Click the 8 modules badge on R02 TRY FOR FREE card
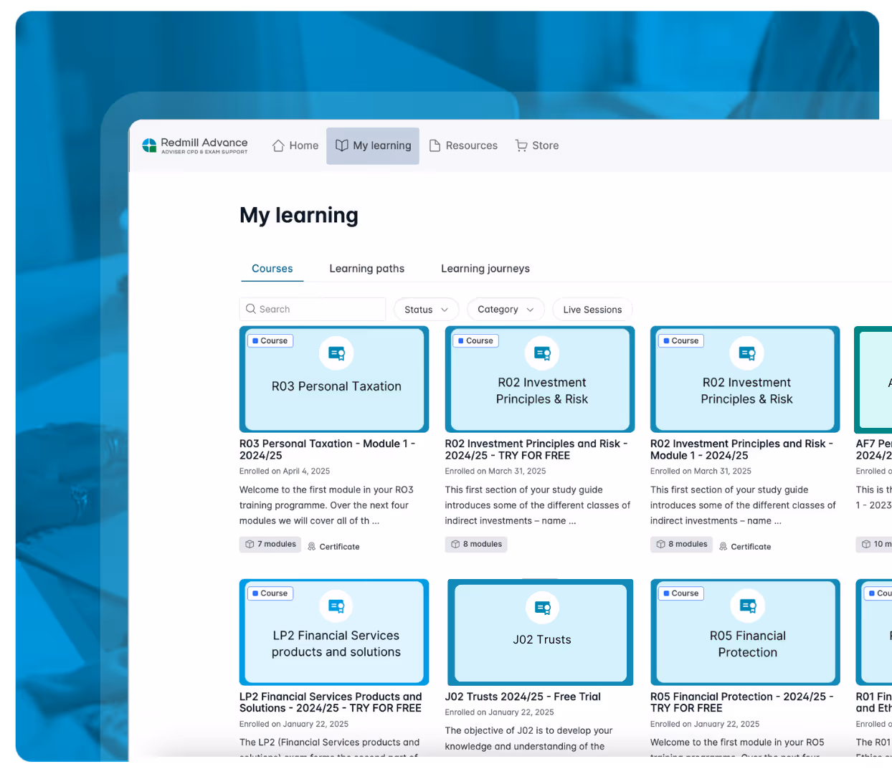 [475, 544]
